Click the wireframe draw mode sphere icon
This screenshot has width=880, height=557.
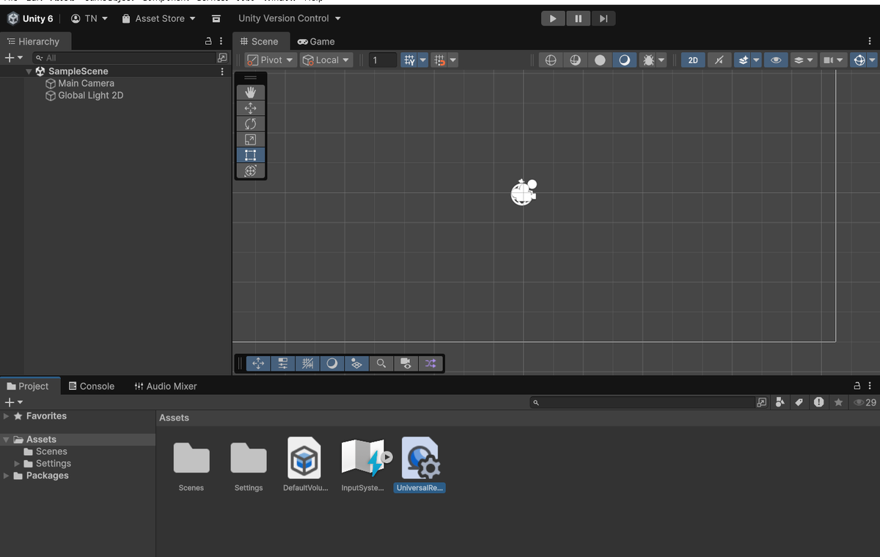551,60
